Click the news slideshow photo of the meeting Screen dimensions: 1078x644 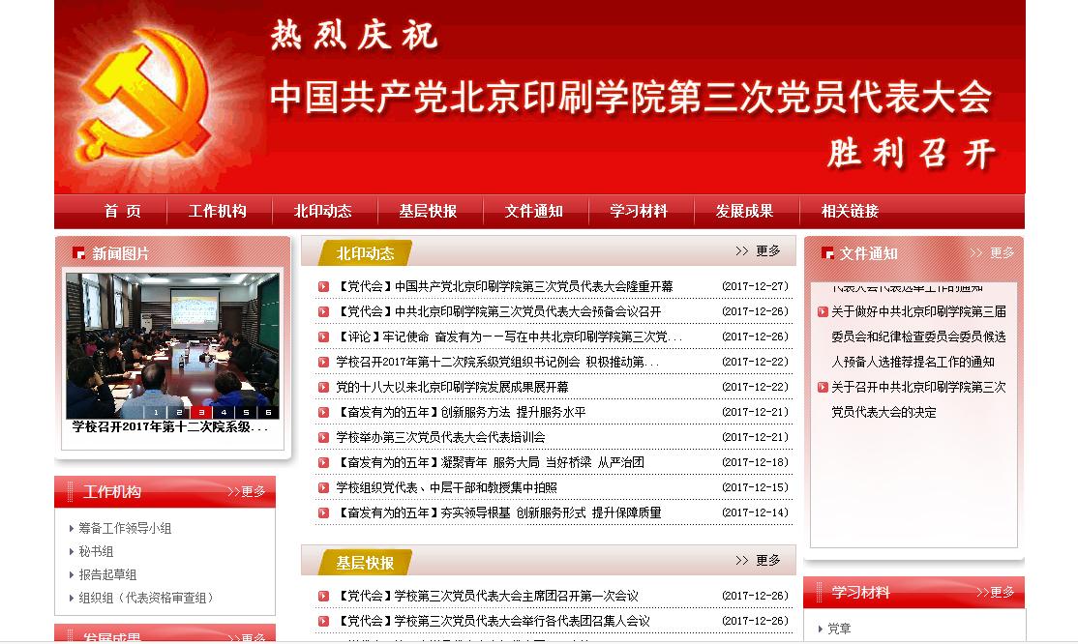(172, 346)
